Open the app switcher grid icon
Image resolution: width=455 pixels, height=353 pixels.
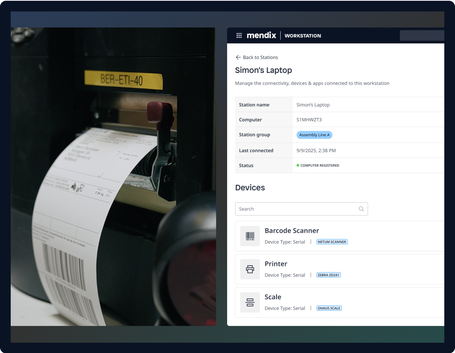tap(239, 35)
